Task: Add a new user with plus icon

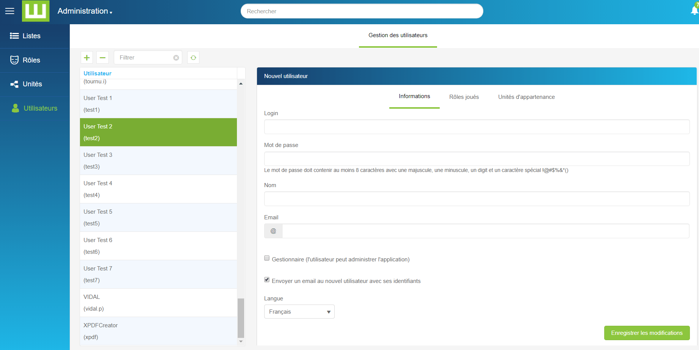Action: pyautogui.click(x=87, y=58)
